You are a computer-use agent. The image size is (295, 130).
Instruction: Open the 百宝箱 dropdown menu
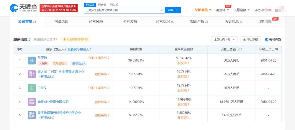222,10
